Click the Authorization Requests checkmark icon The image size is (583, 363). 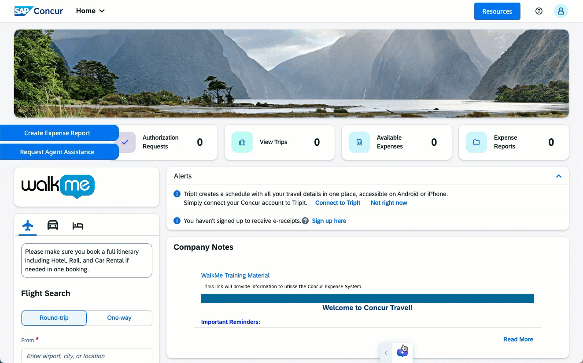coord(125,142)
